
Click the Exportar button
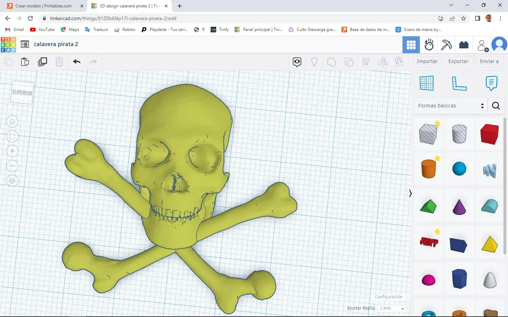[x=458, y=61]
